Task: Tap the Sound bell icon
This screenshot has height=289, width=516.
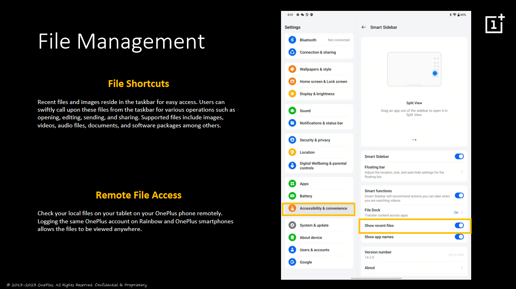Action: (292, 111)
